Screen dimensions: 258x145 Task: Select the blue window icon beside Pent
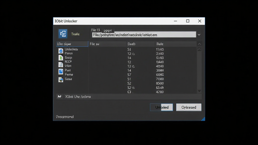[x=61, y=71]
